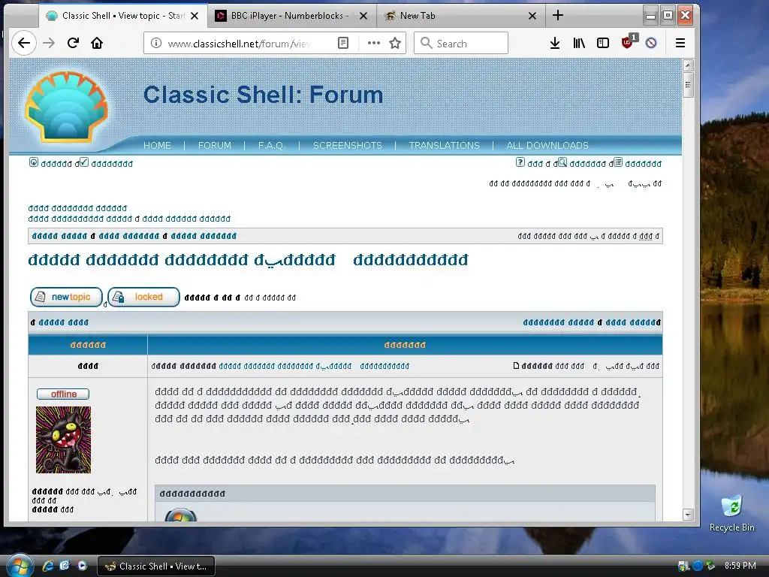769x577 pixels.
Task: Click the HOME navigation link
Action: (157, 145)
